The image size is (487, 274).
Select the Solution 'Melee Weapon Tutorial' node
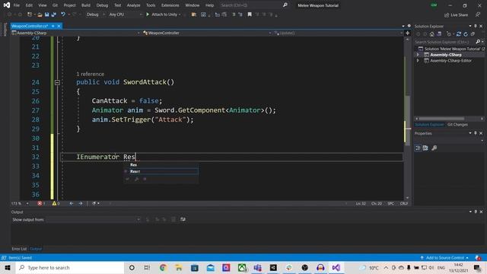pyautogui.click(x=451, y=49)
